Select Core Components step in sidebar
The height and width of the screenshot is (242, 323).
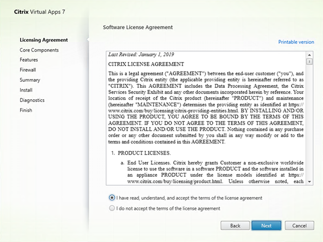click(x=39, y=50)
